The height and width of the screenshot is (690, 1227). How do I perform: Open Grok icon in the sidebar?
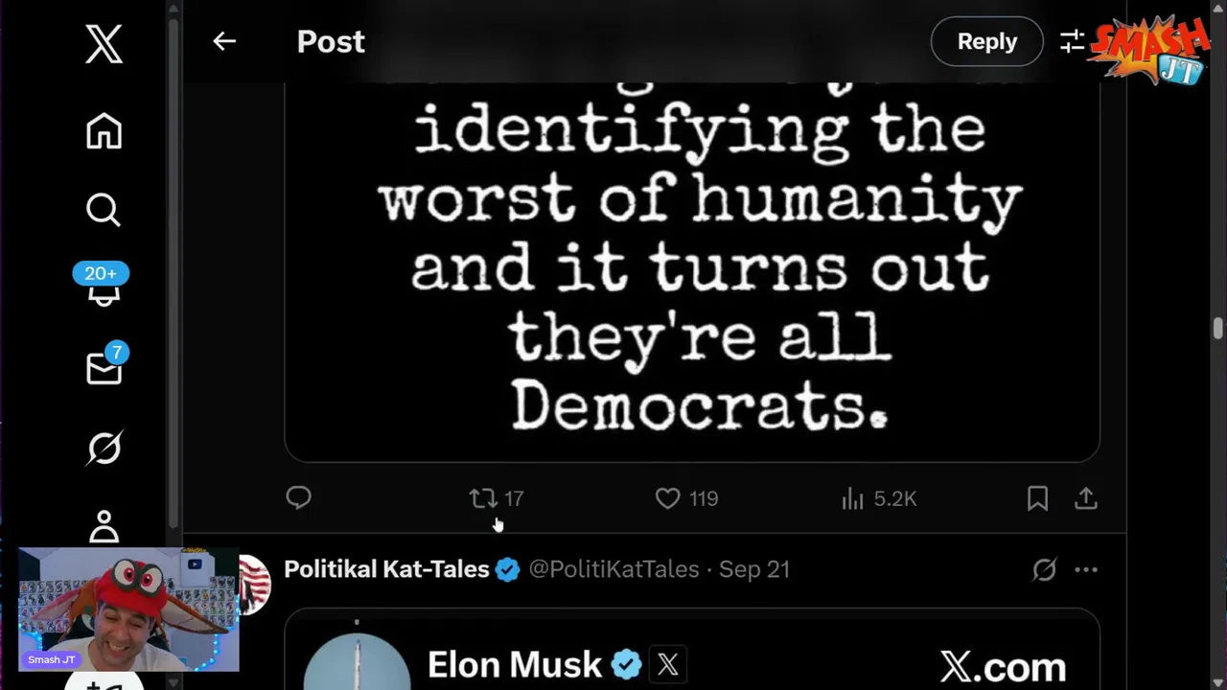(104, 448)
